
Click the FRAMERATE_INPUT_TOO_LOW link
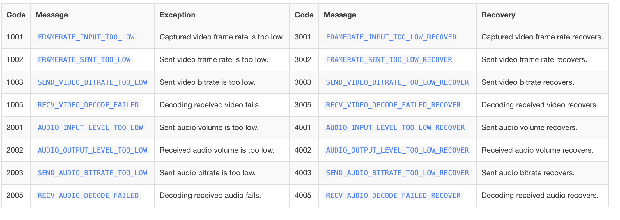coord(86,37)
